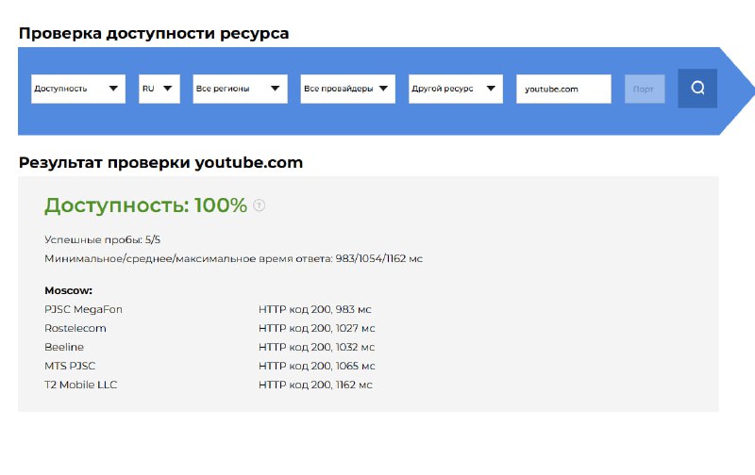This screenshot has height=475, width=755.
Task: Click the help question mark icon
Action: (x=259, y=205)
